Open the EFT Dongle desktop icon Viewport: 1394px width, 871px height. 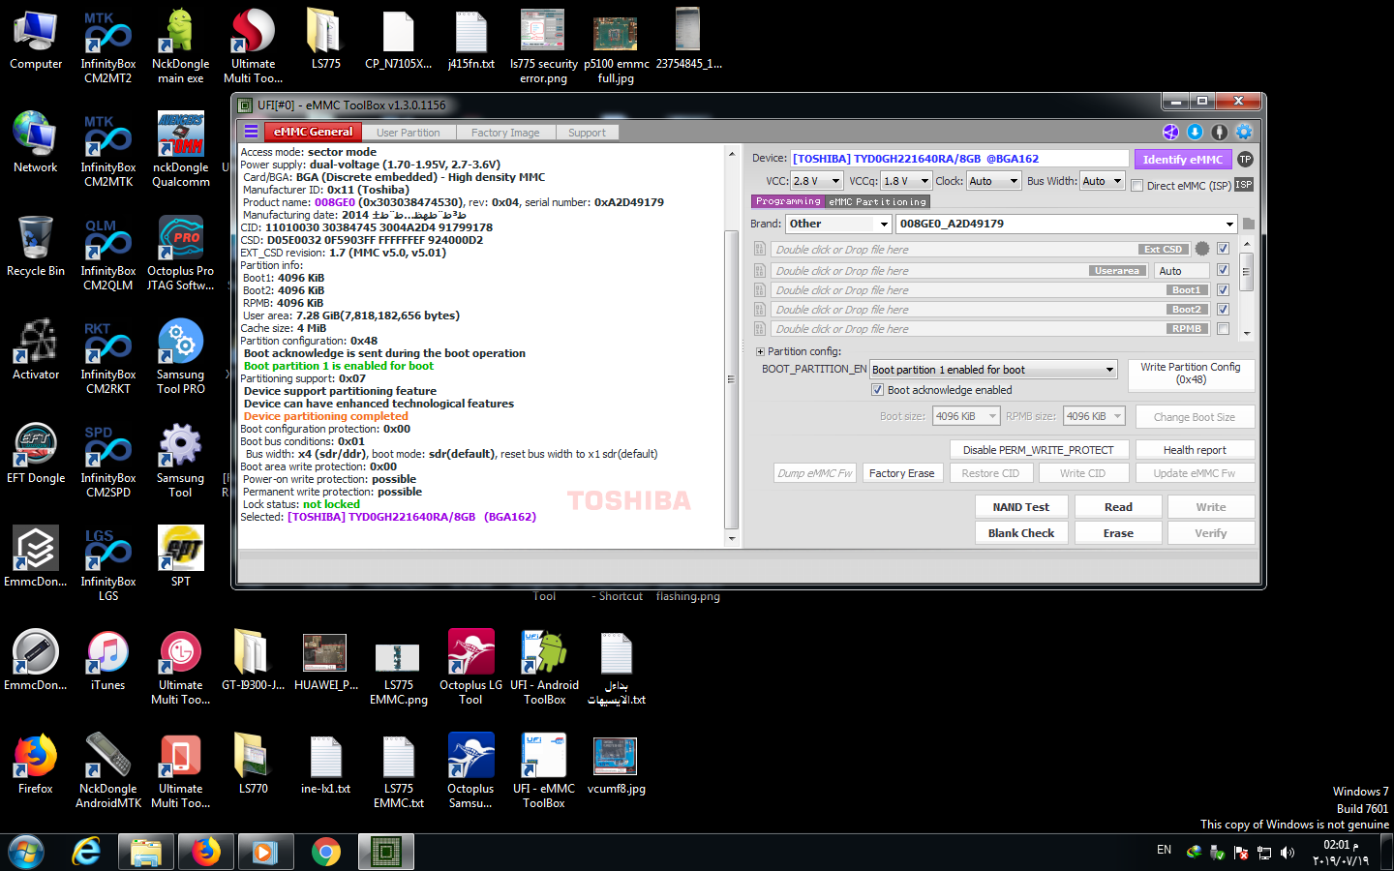click(x=36, y=453)
